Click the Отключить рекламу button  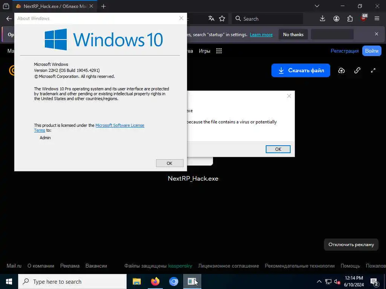[351, 245]
